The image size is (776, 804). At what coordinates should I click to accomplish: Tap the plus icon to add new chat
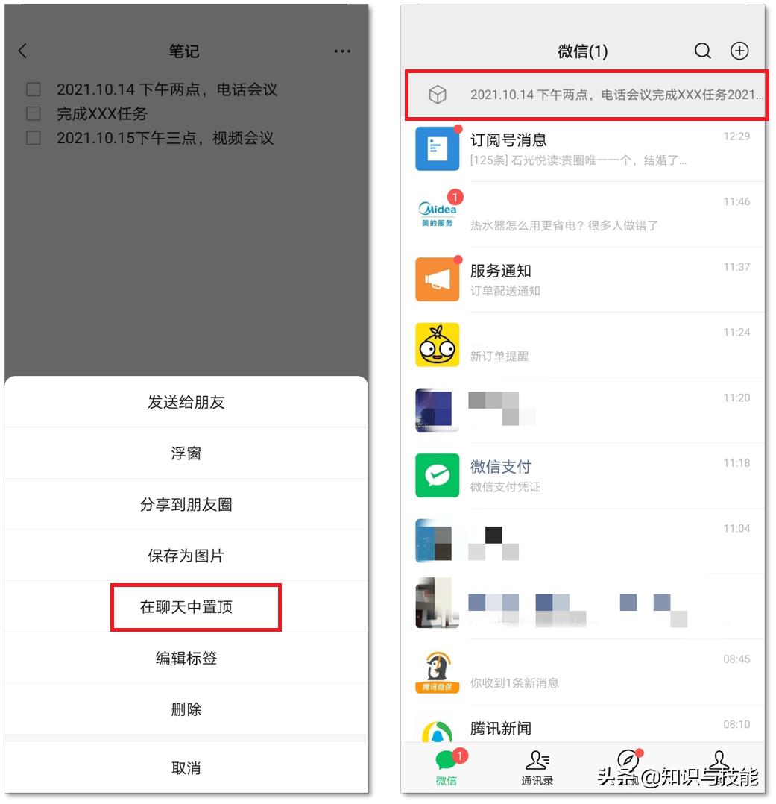[739, 51]
